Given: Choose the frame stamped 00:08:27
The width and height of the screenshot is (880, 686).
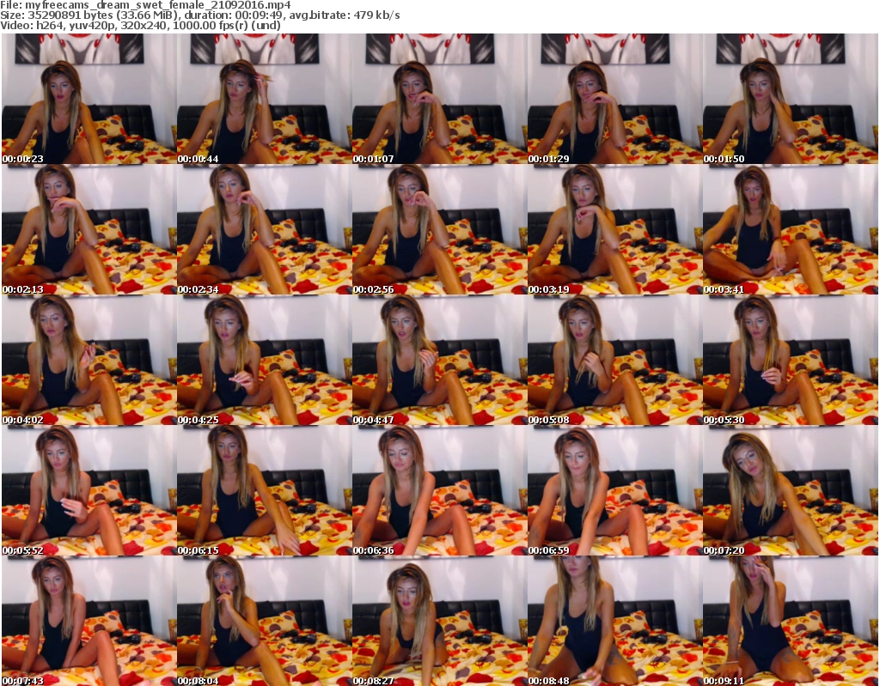Looking at the screenshot, I should tap(439, 621).
